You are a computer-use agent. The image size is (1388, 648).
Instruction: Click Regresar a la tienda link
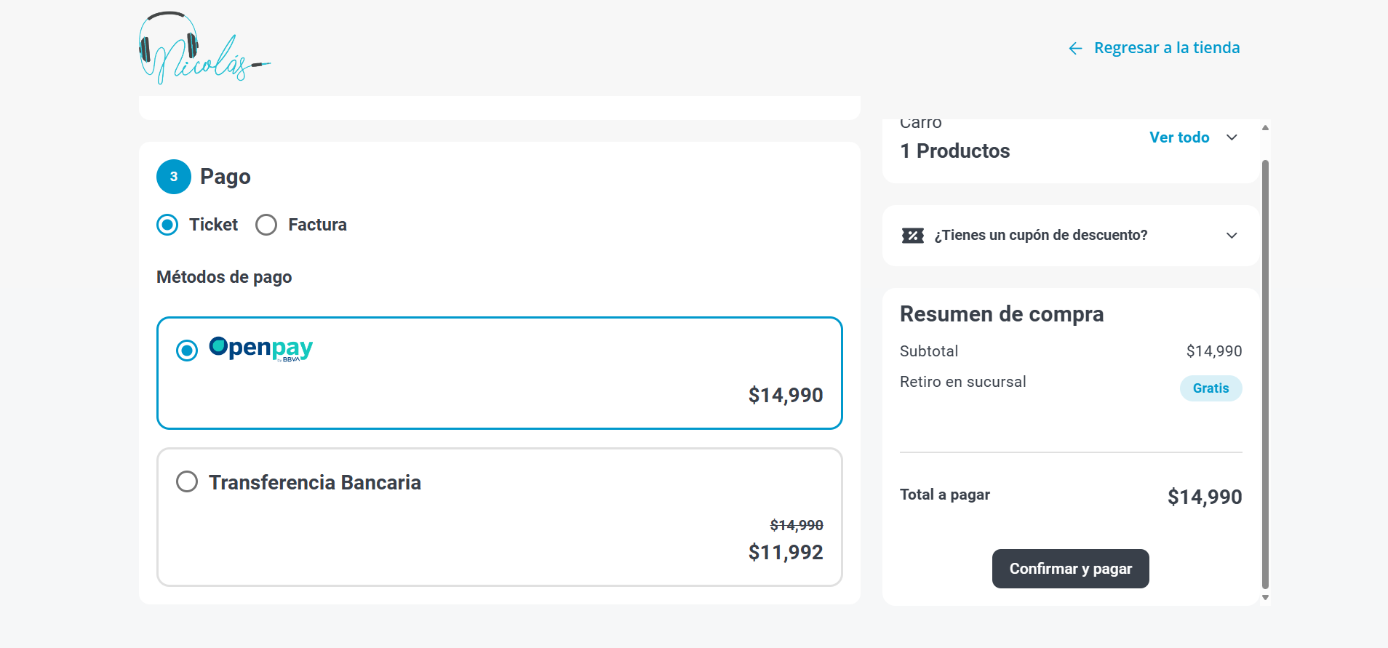tap(1166, 48)
